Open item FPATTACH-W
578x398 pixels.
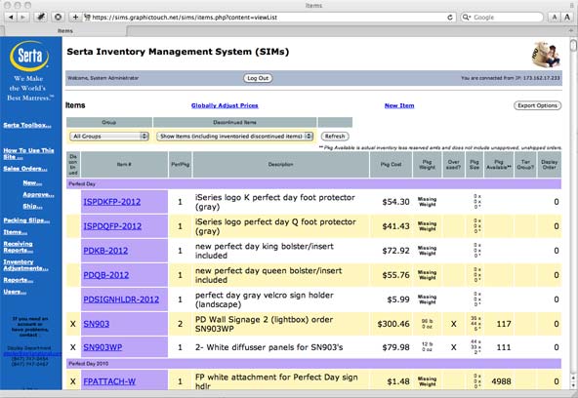coord(109,381)
